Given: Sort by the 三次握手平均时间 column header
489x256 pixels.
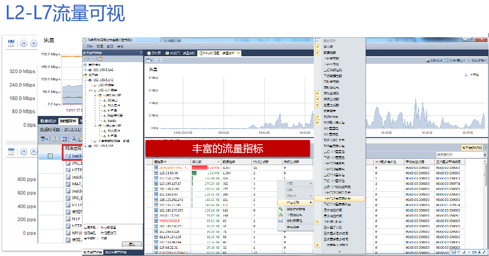Looking at the screenshot, I should pyautogui.click(x=450, y=162).
